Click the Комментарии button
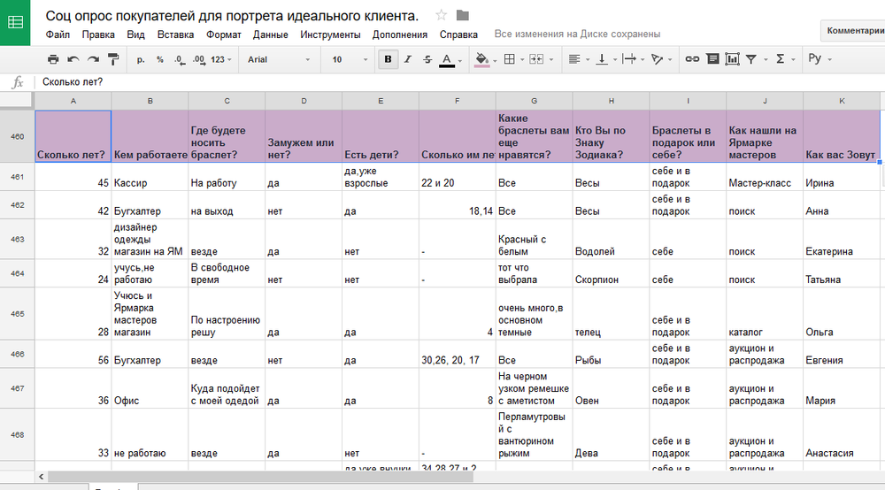 click(x=853, y=30)
